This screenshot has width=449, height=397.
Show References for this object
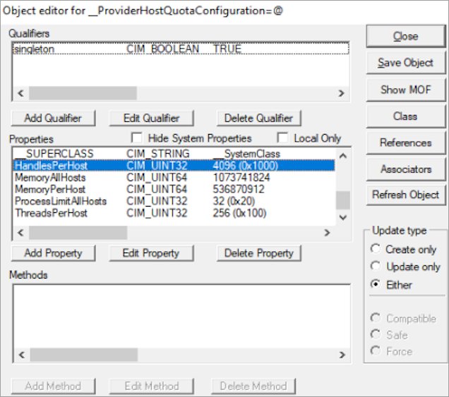point(405,142)
